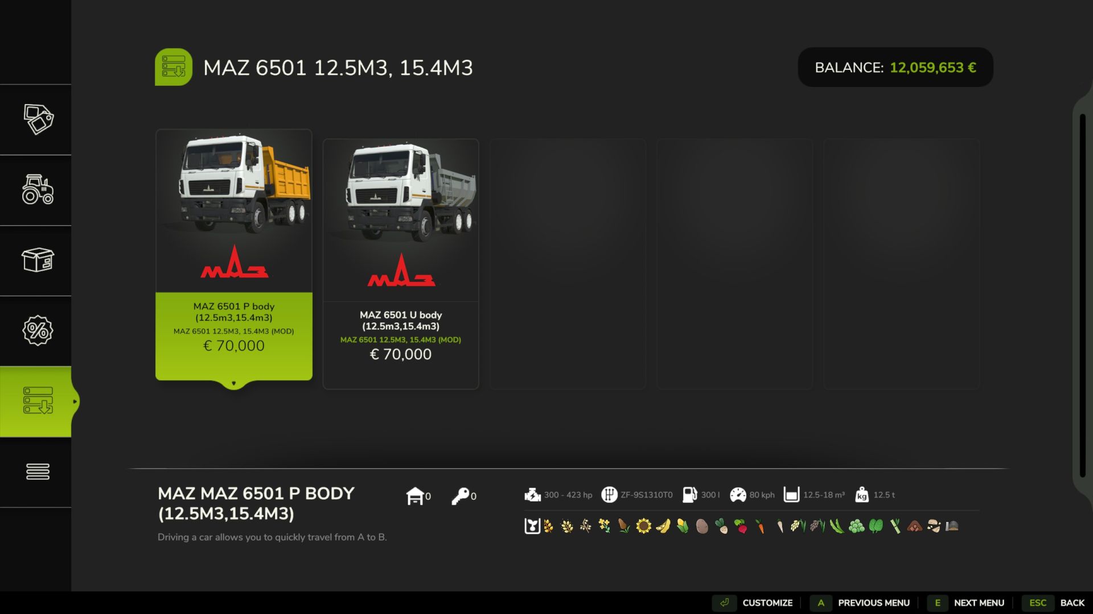Click the speedometer max speed icon
Viewport: 1093px width, 614px height.
point(738,495)
